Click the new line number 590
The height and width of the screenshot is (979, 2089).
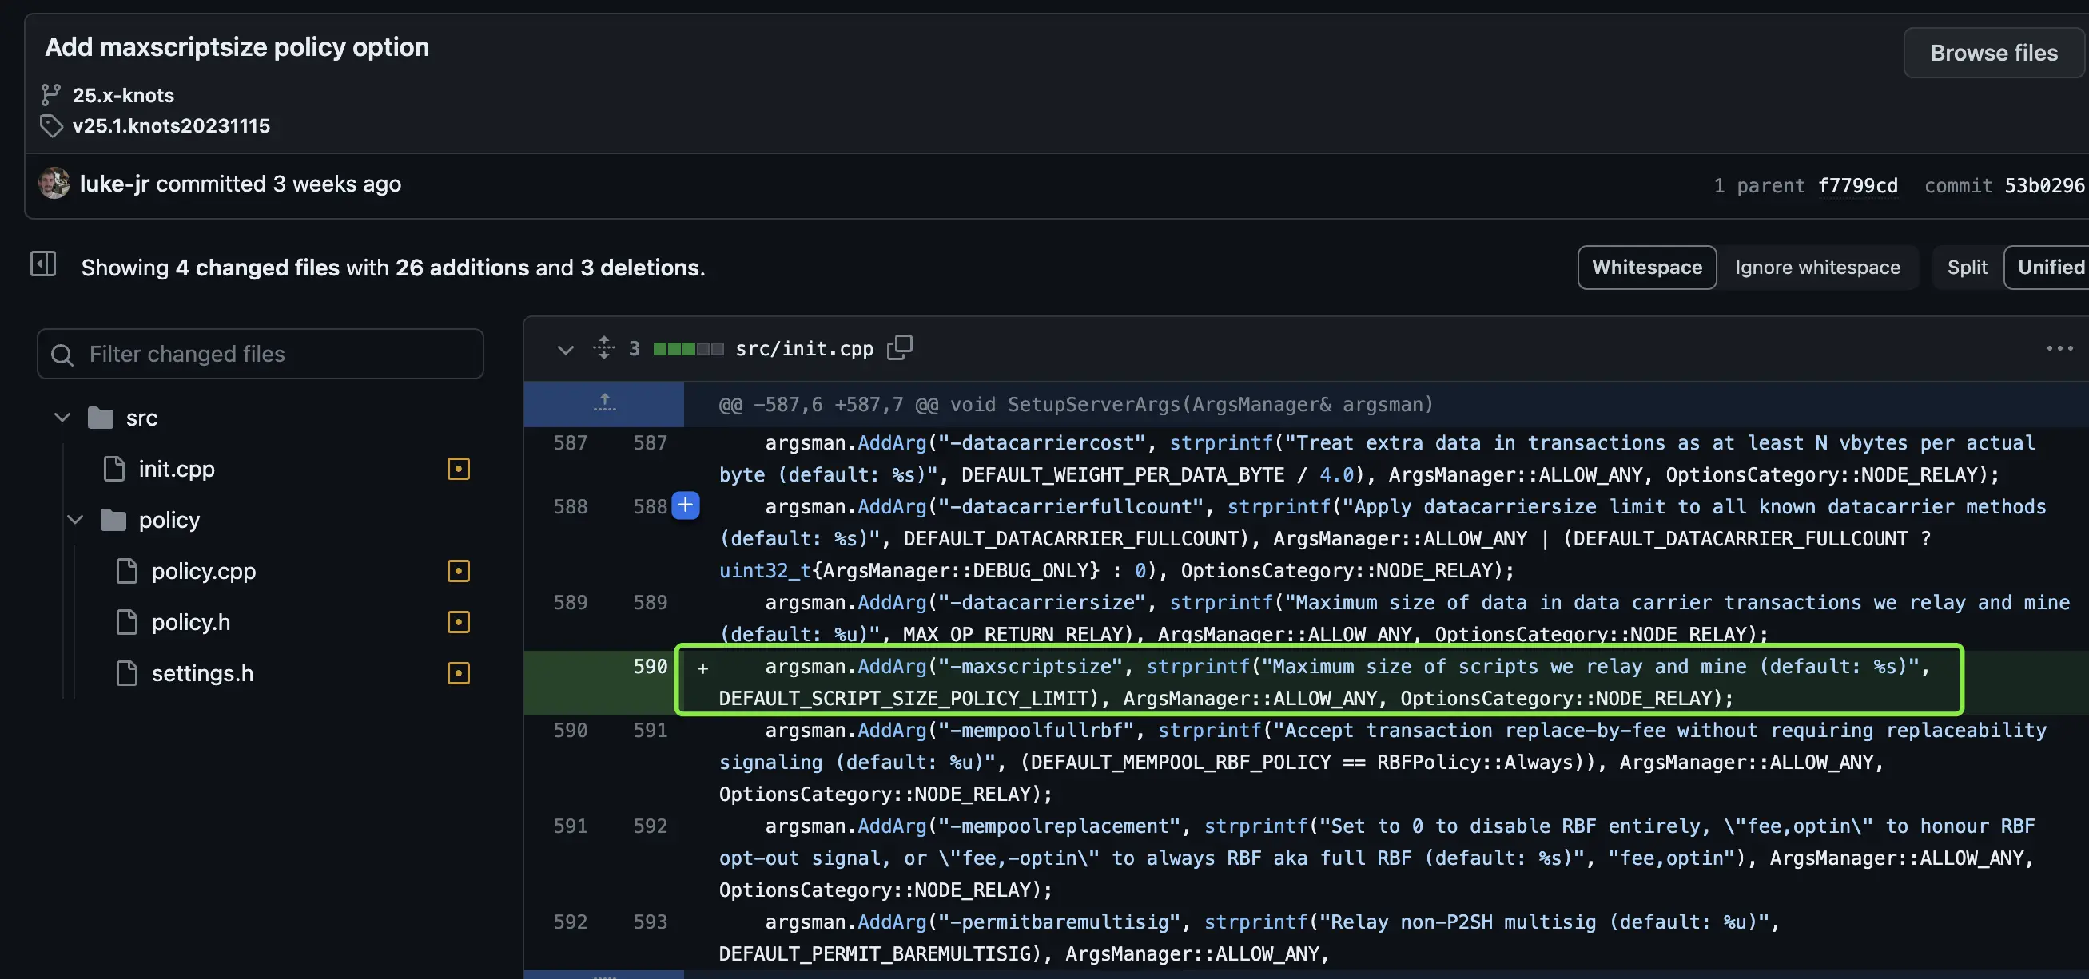point(650,666)
